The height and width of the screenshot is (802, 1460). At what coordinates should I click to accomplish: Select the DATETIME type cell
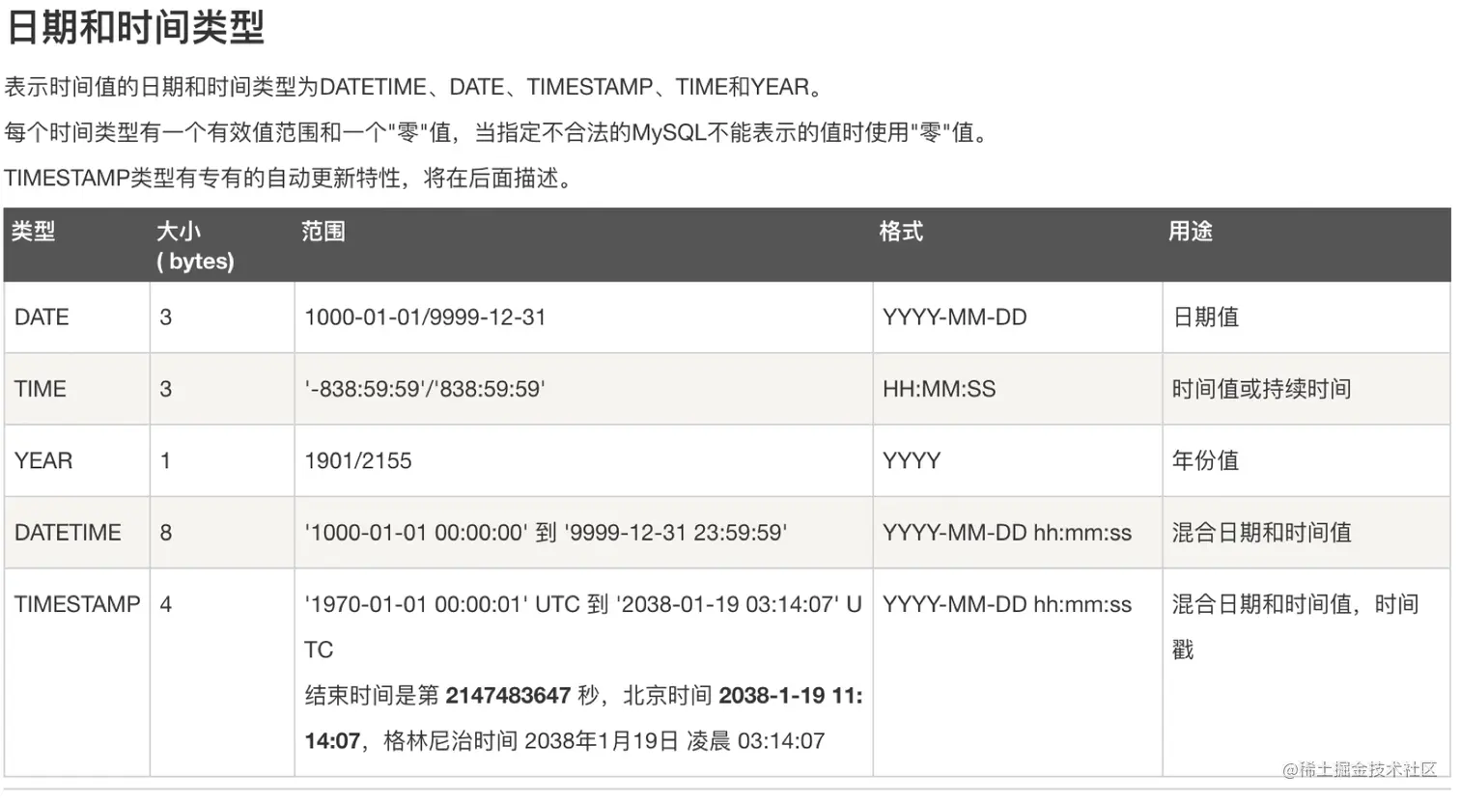[x=68, y=533]
